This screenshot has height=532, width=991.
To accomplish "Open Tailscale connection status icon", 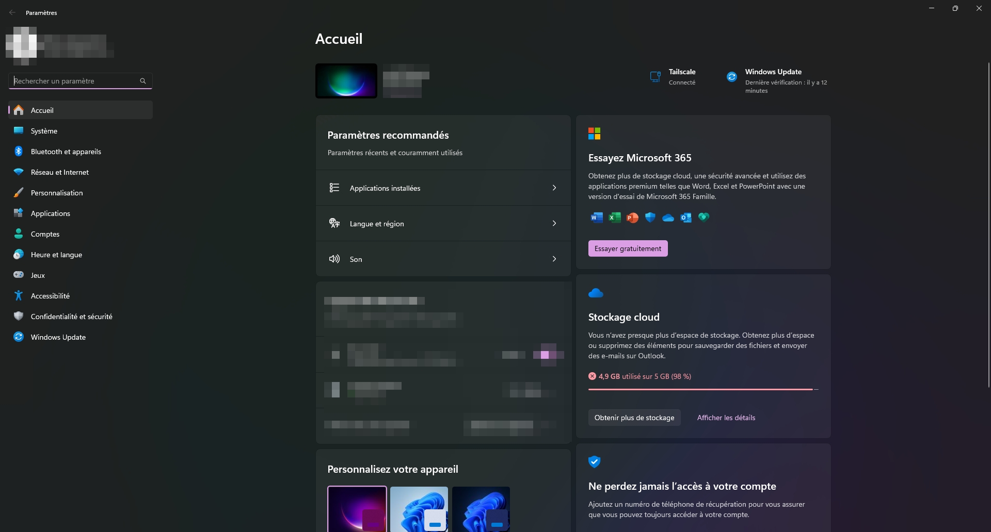I will tap(655, 77).
